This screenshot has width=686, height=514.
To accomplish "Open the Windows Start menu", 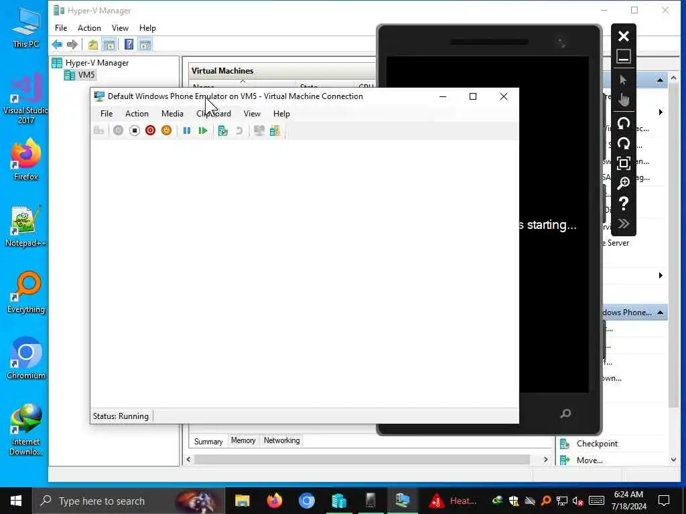I will (16, 501).
